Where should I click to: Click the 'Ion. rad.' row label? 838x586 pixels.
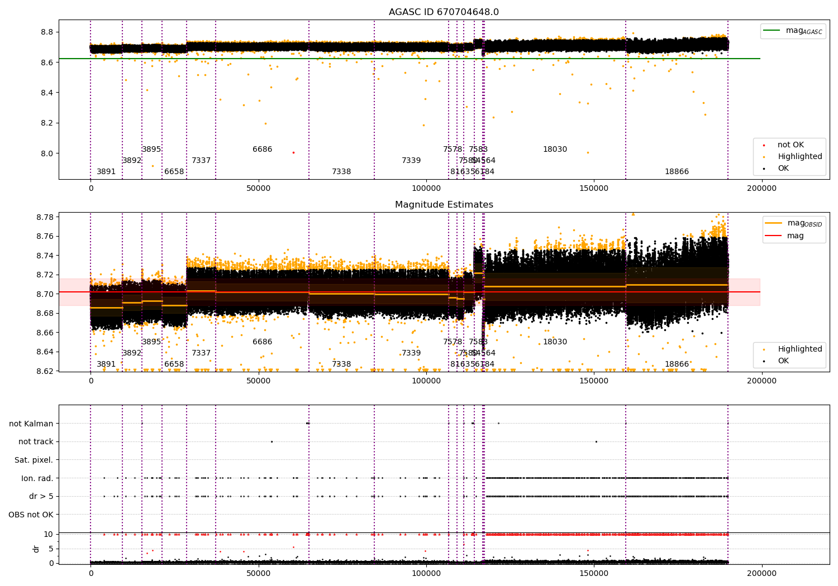[x=37, y=478]
